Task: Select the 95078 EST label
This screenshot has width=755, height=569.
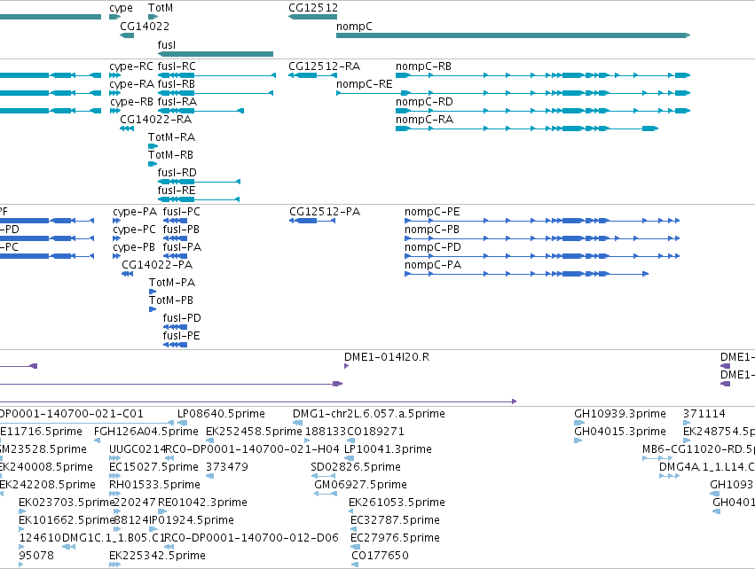Action: [36, 557]
